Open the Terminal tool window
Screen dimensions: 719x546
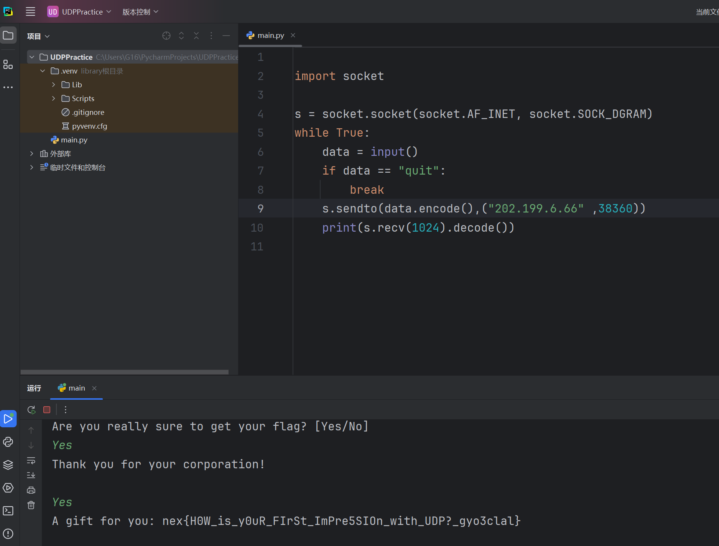click(x=8, y=511)
